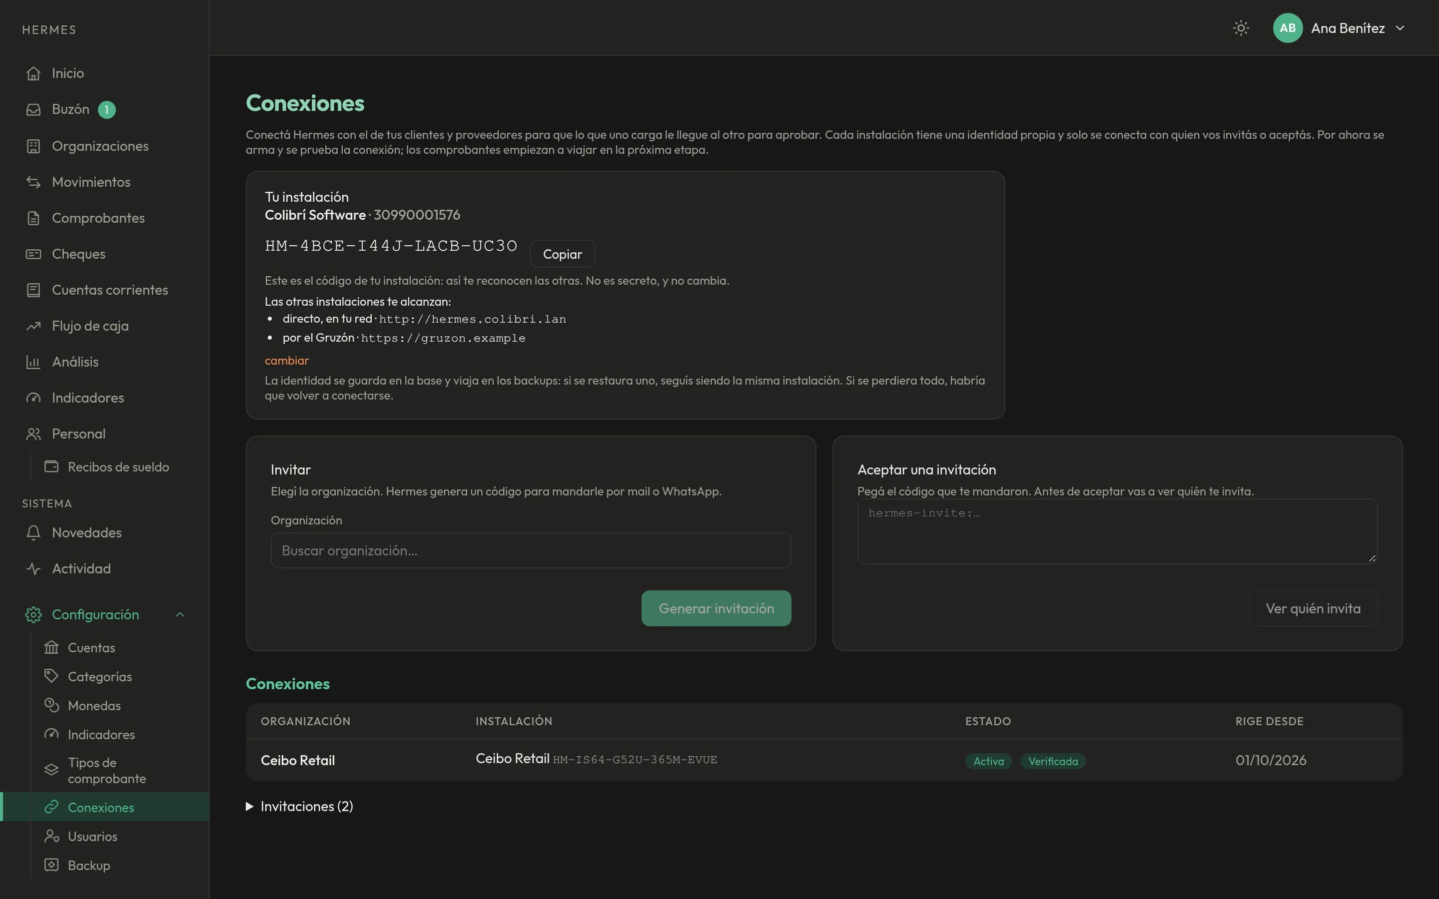This screenshot has height=899, width=1439.
Task: Click the AB avatar circle
Action: click(1288, 28)
